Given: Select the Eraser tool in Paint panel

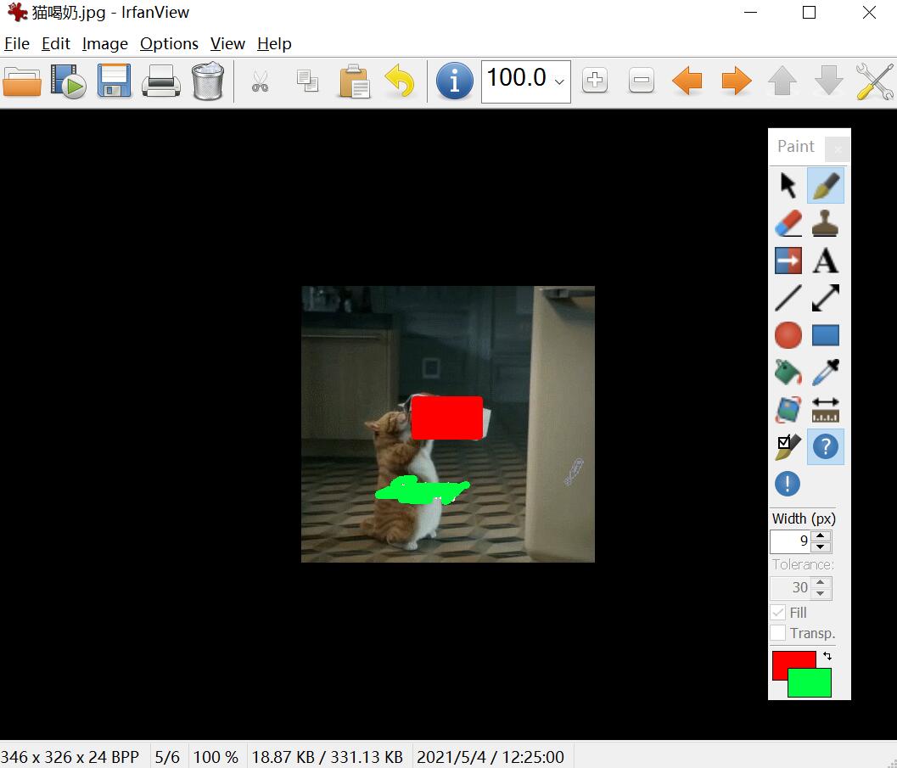Looking at the screenshot, I should pos(788,223).
